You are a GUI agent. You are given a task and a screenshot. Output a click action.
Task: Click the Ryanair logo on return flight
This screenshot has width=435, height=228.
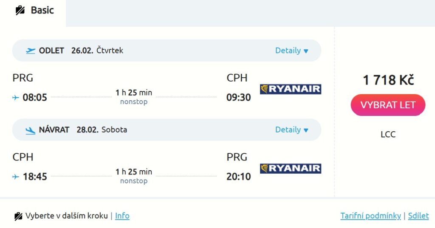(x=291, y=169)
